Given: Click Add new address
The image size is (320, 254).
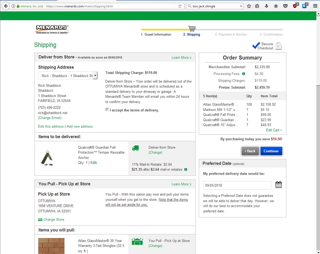Looking at the screenshot, I should coord(80,126).
